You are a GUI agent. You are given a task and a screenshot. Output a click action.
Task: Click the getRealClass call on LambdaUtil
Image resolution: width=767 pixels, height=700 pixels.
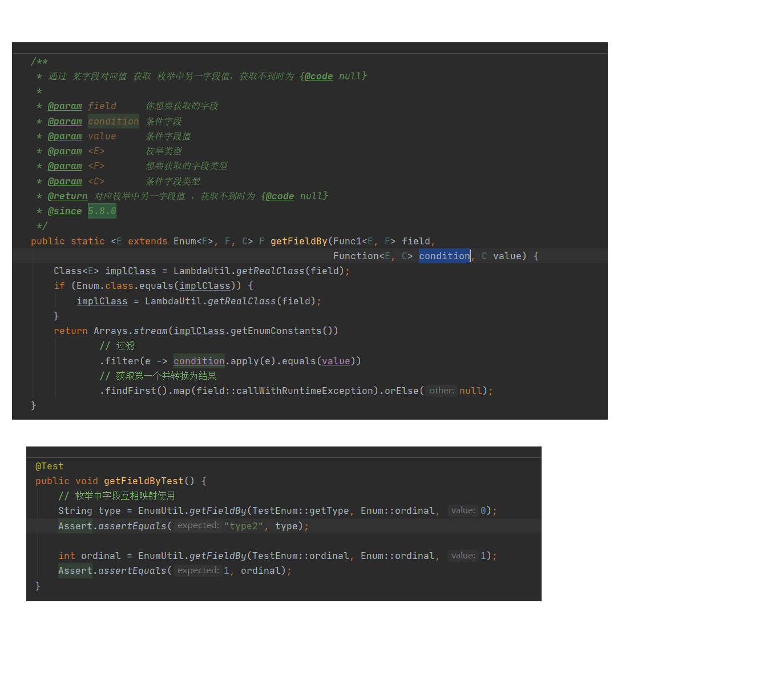(269, 271)
